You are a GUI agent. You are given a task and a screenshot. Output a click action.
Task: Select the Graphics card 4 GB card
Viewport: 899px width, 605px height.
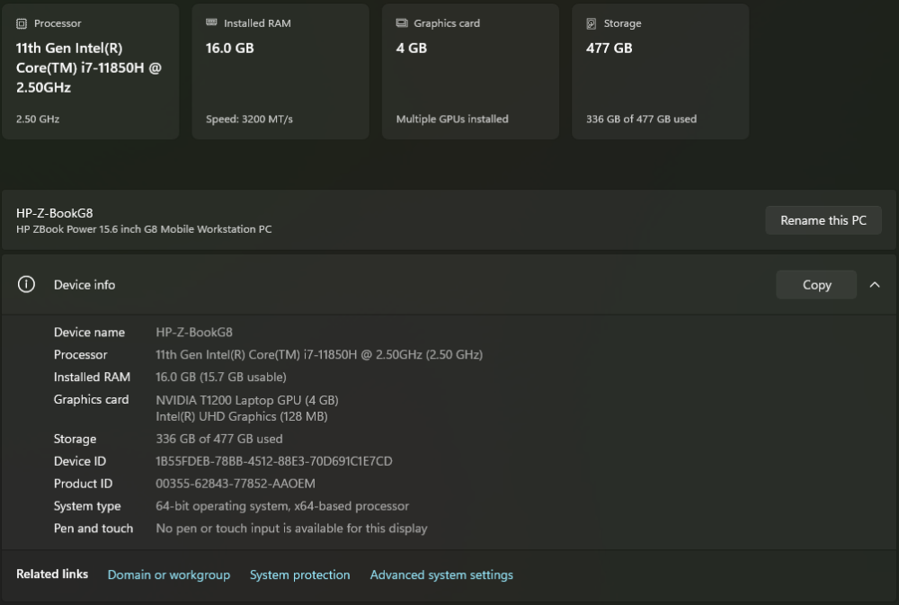[x=470, y=72]
